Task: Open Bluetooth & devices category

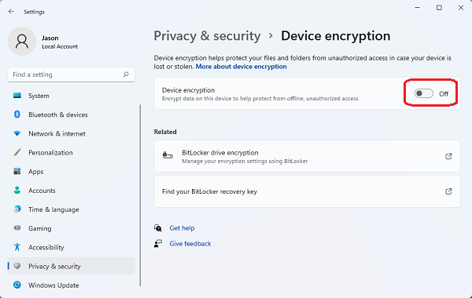Action: coord(71,114)
